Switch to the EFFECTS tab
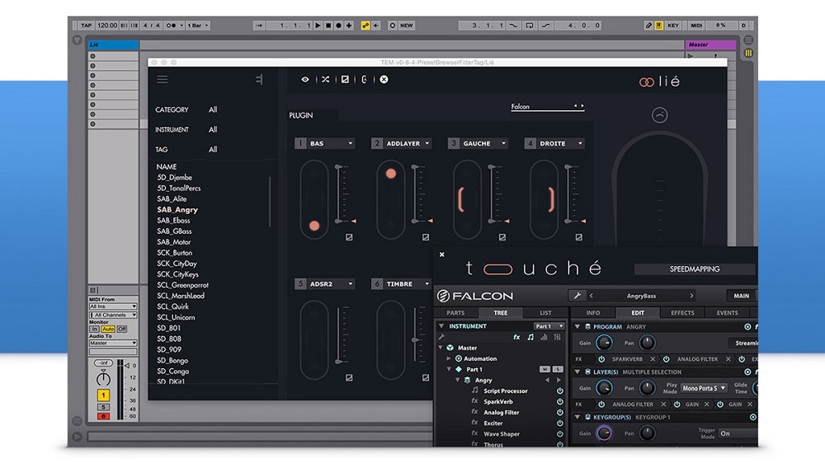Viewport: 825px width, 463px height. point(682,313)
